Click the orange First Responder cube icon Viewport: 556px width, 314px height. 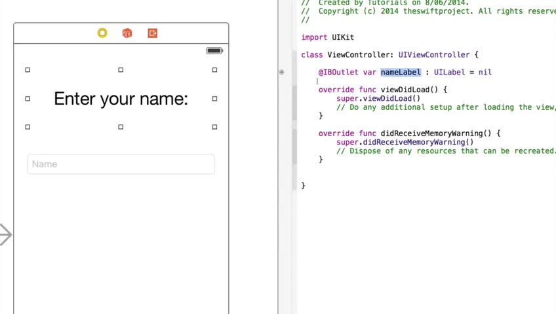coord(127,33)
